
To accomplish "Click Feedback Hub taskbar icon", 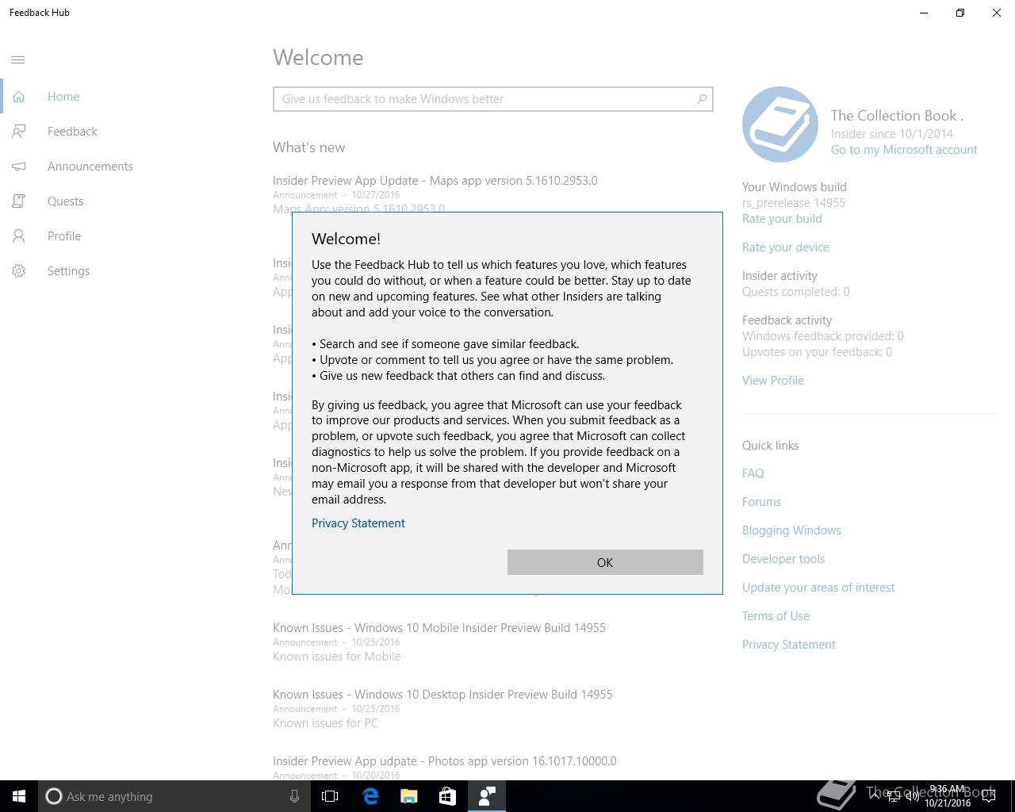I will [x=487, y=796].
